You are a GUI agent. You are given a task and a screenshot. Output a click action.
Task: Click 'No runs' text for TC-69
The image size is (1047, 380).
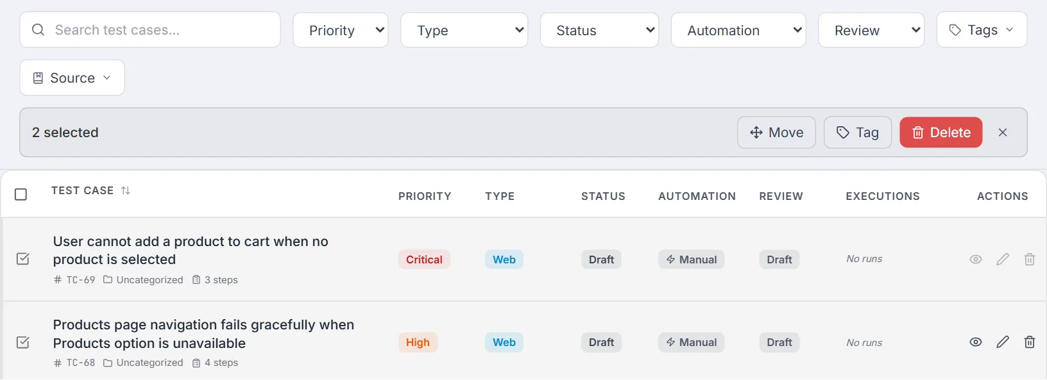(x=864, y=259)
